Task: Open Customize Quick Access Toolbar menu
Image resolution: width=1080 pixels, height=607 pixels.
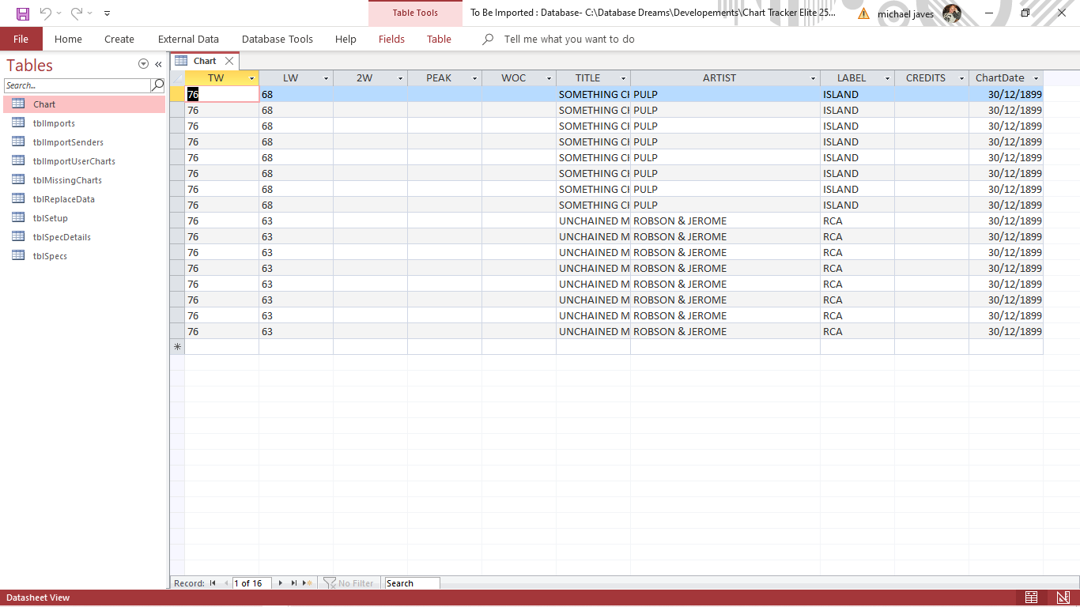Action: [107, 13]
